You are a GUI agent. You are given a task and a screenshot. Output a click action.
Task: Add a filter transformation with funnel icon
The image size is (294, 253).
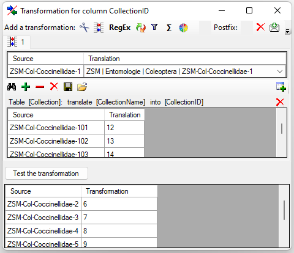[x=154, y=27]
